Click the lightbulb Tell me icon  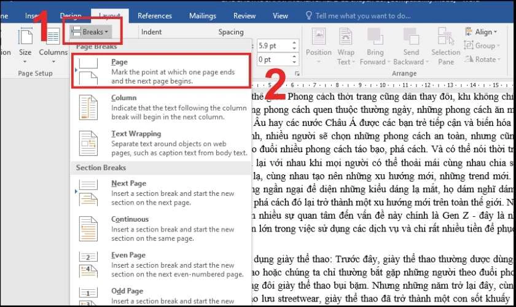[x=308, y=15]
